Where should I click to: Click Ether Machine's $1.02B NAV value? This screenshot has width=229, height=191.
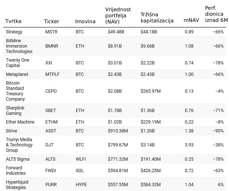pos(115,122)
